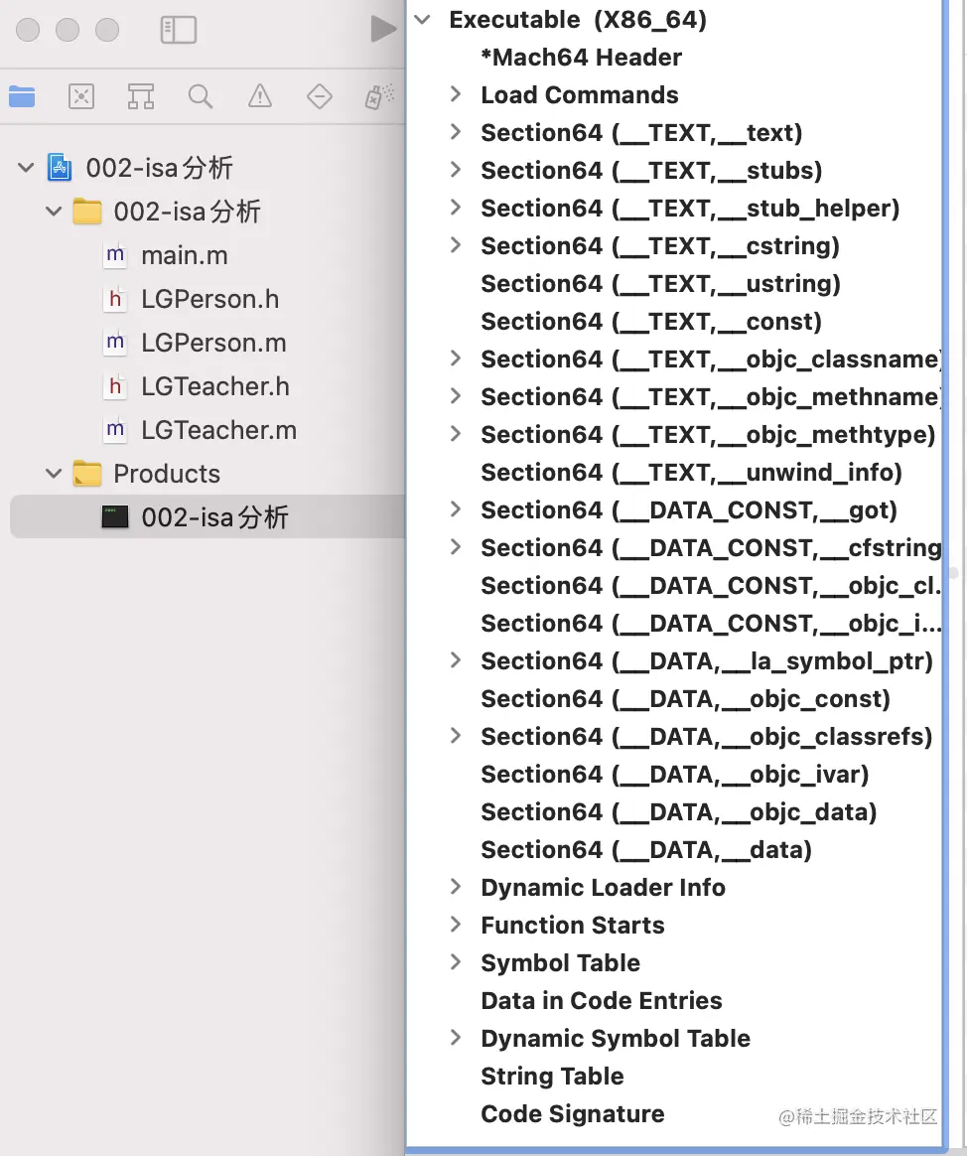
Task: Open the Symbol navigator hierarchy icon
Action: 141,96
